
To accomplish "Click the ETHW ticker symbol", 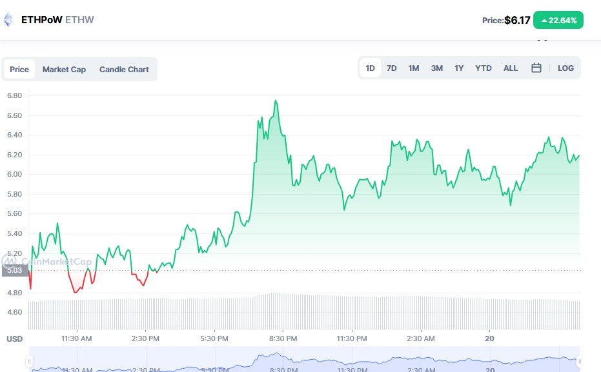I will 79,20.
